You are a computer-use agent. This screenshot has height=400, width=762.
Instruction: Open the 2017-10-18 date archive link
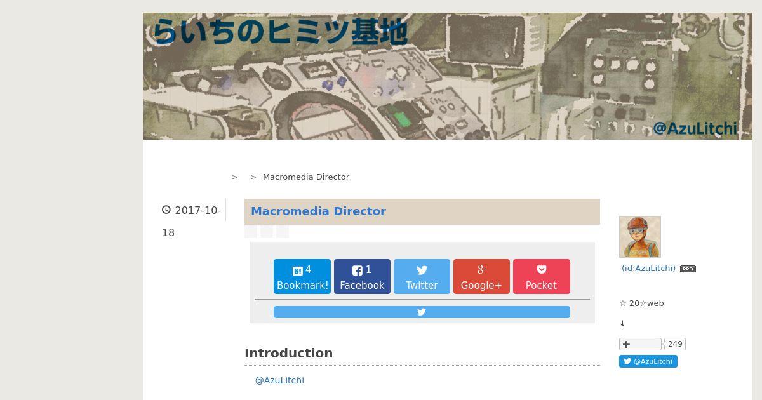192,222
